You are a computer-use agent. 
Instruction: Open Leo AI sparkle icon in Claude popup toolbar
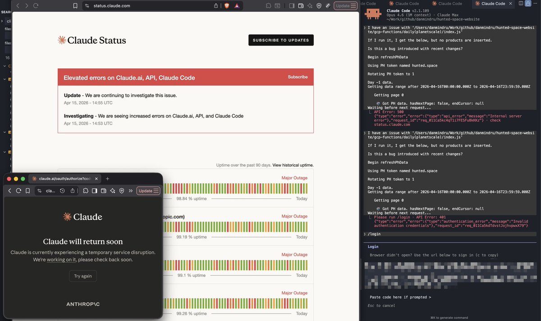pyautogui.click(x=113, y=191)
